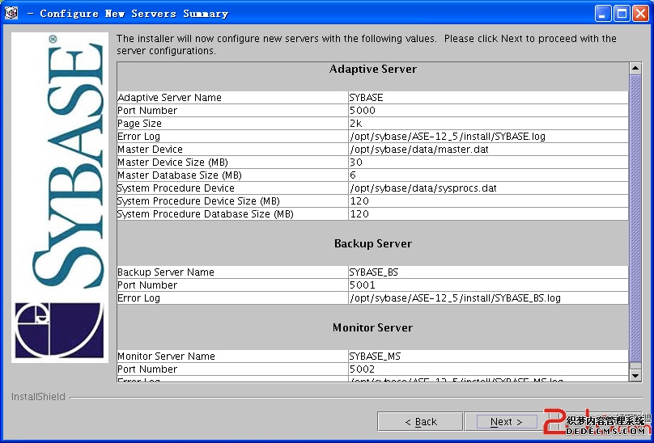654x443 pixels.
Task: Click the Port Number value 5000
Action: (x=363, y=111)
